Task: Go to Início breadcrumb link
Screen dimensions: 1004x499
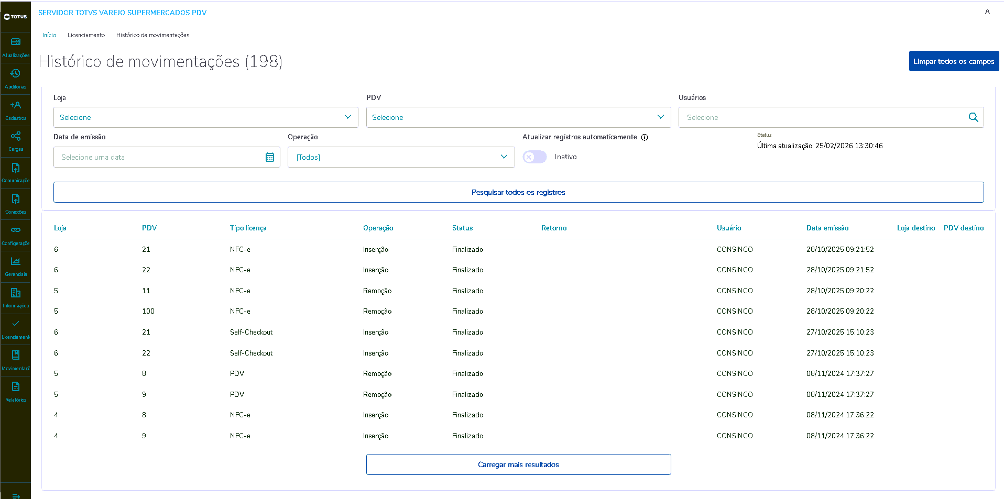Action: tap(49, 35)
